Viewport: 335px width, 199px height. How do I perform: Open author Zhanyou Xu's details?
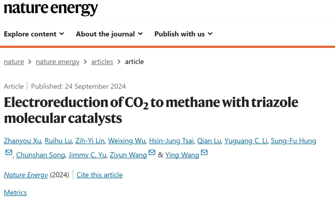(x=22, y=141)
